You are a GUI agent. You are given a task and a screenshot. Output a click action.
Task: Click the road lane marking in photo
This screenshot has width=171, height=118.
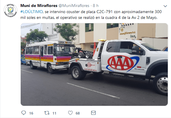coord(93,91)
